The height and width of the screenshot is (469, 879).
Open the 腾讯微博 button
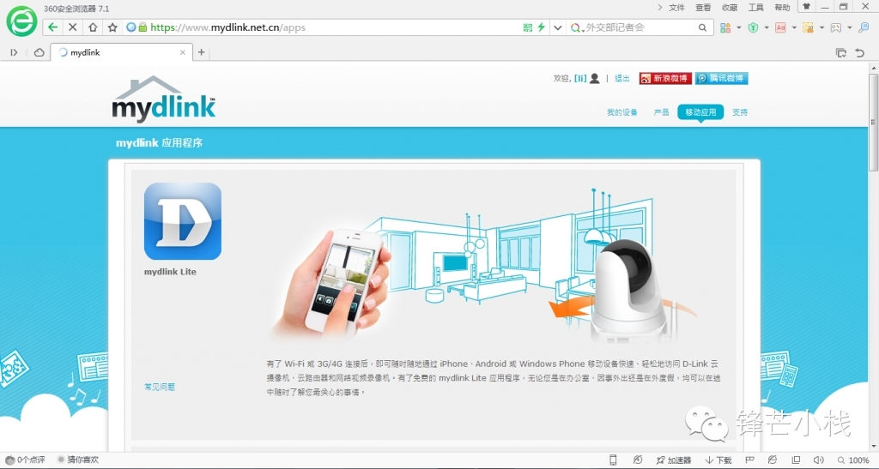(x=722, y=78)
